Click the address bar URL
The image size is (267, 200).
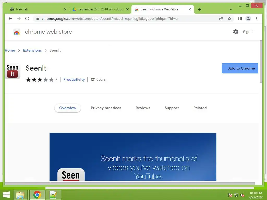tap(110, 18)
